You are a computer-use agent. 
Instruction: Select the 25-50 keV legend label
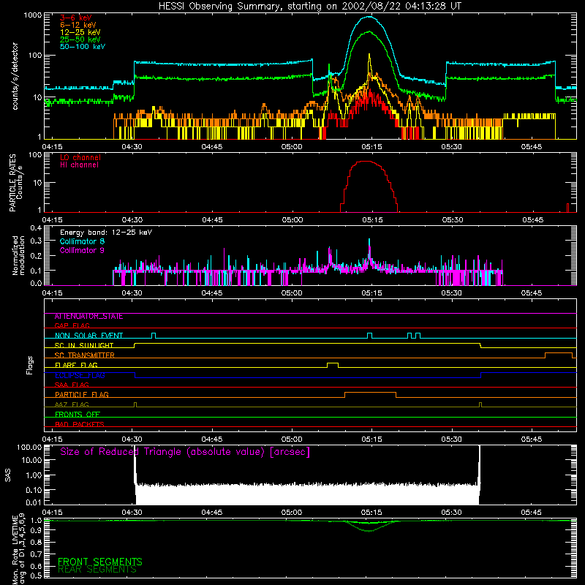pos(80,39)
